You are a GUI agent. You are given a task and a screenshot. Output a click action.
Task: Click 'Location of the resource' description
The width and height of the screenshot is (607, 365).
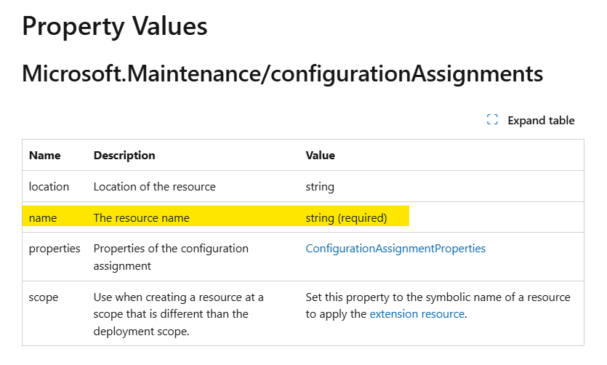pyautogui.click(x=154, y=187)
